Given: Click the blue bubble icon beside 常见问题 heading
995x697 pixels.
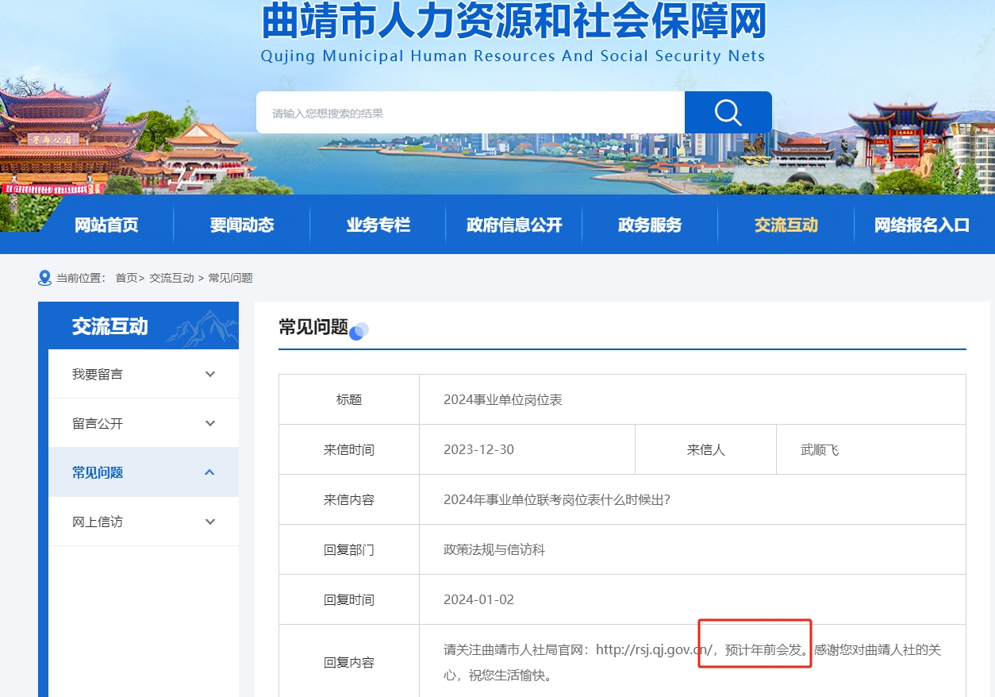Looking at the screenshot, I should (x=359, y=331).
